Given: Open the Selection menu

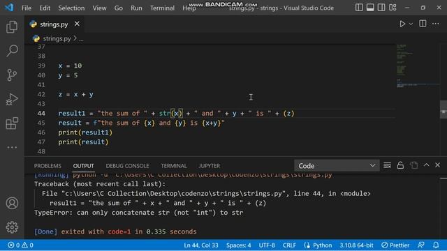Looking at the screenshot, I should pyautogui.click(x=71, y=8).
